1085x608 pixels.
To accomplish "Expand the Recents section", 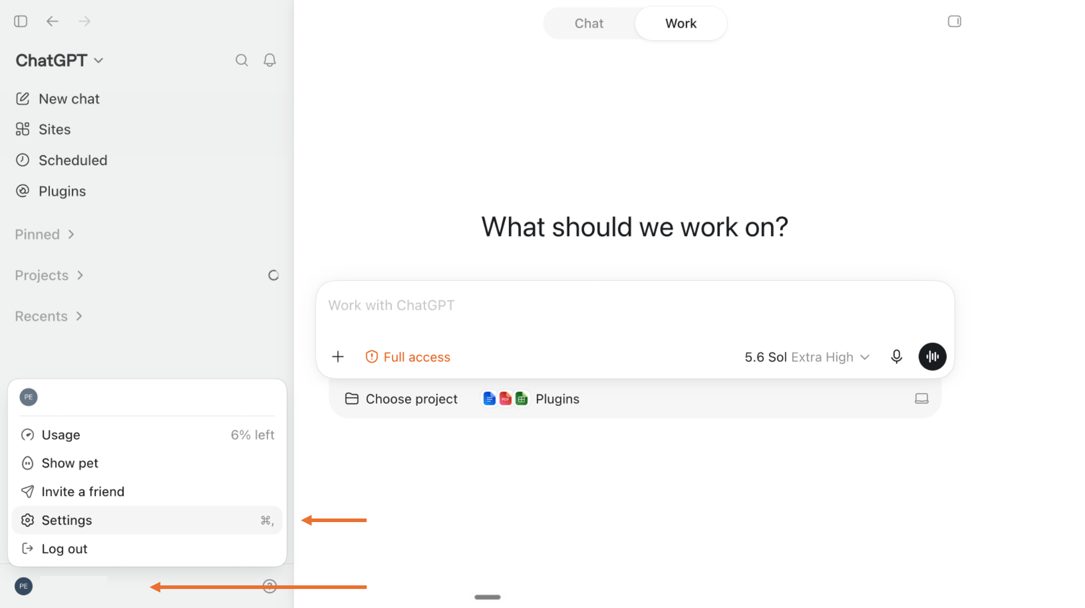I will pos(48,316).
